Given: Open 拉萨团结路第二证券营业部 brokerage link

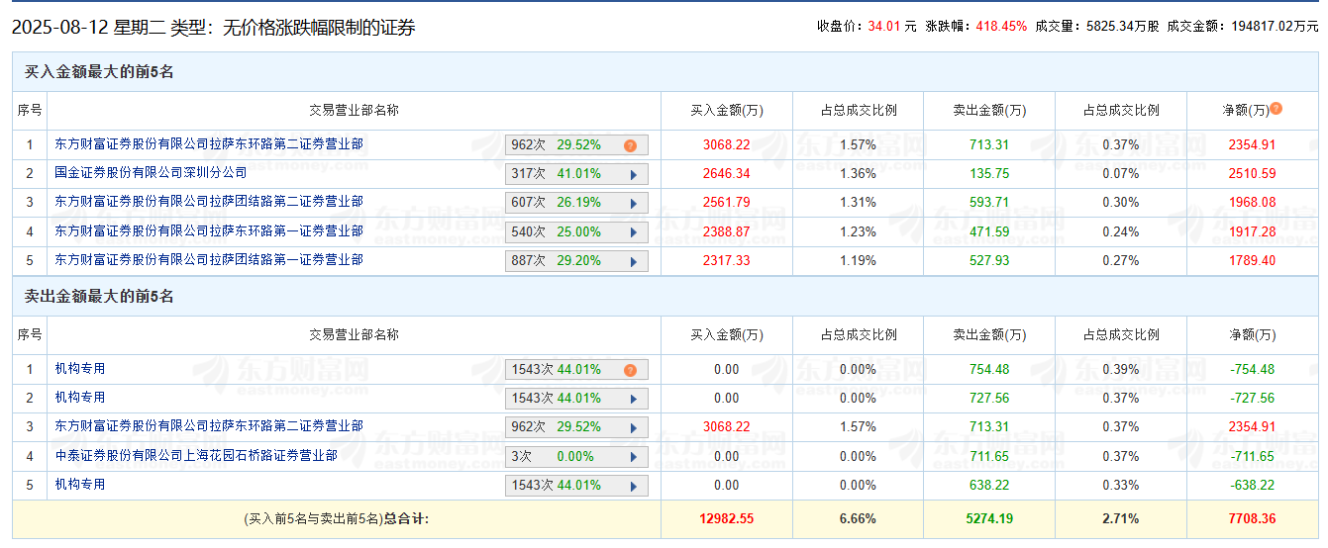Looking at the screenshot, I should 209,202.
